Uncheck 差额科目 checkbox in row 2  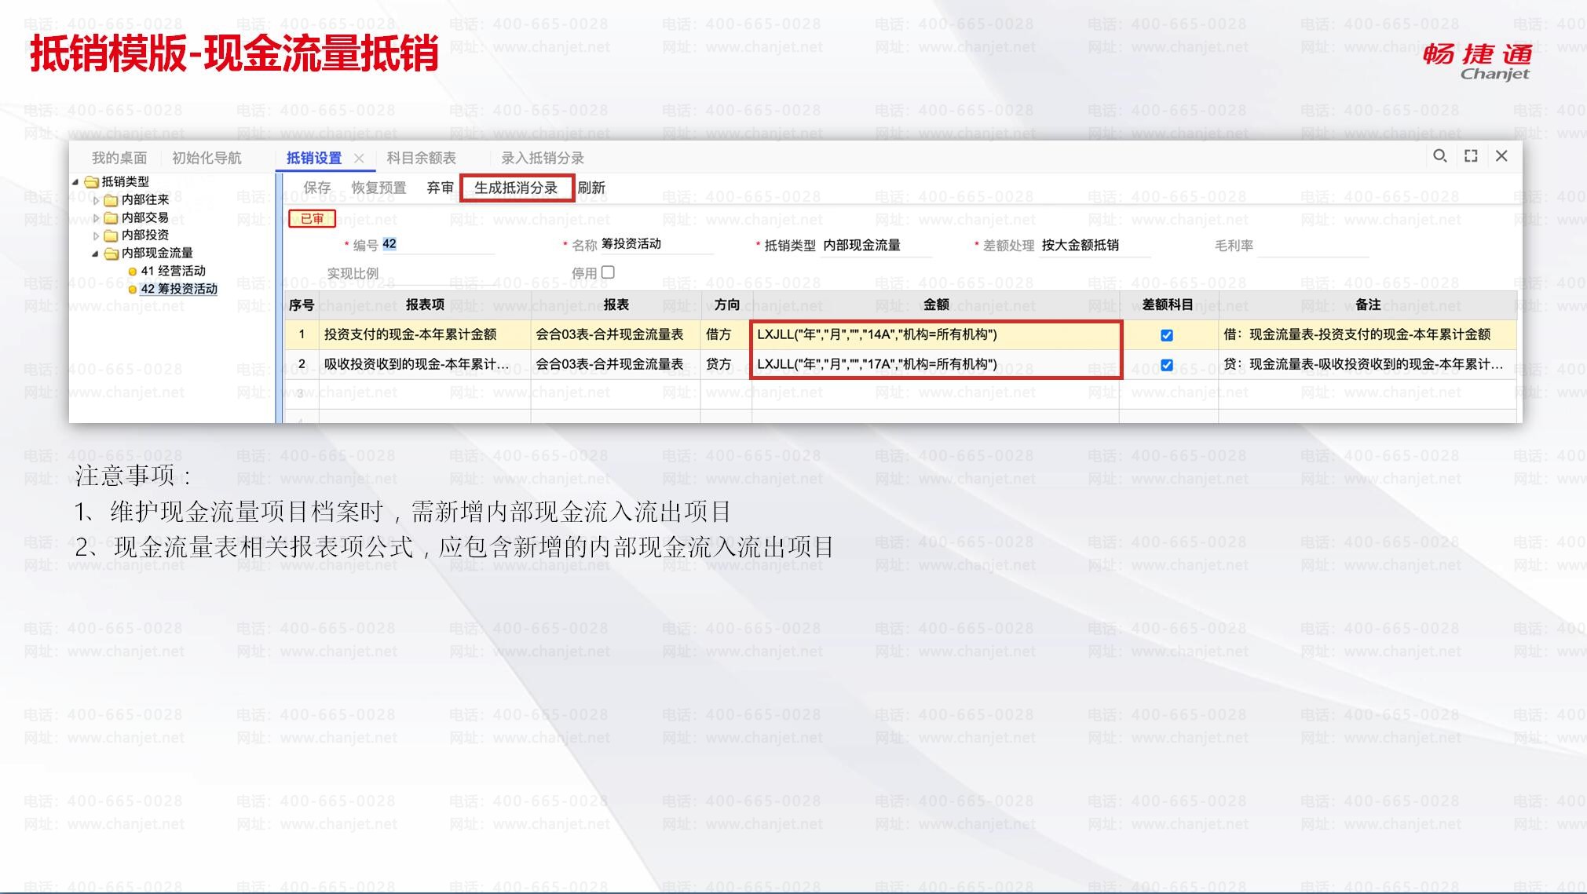pyautogui.click(x=1167, y=365)
